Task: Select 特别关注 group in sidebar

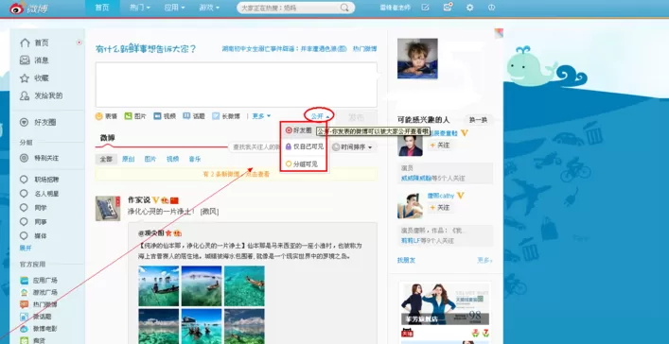Action: 40,158
